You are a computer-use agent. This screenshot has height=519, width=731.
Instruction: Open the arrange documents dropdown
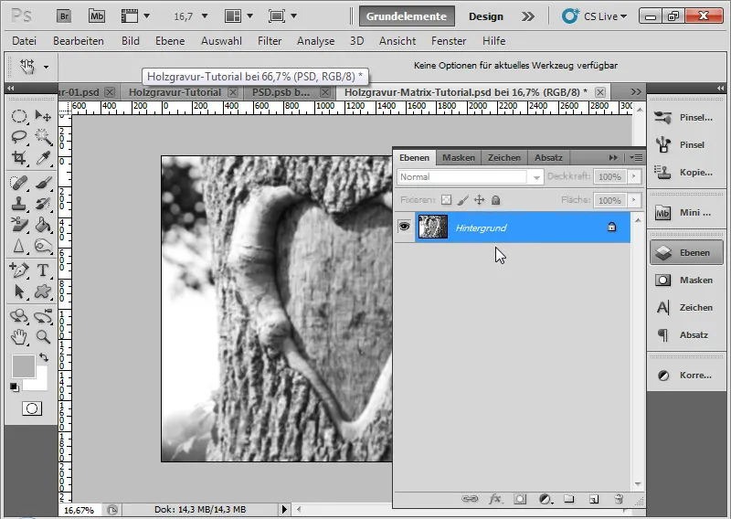[238, 16]
